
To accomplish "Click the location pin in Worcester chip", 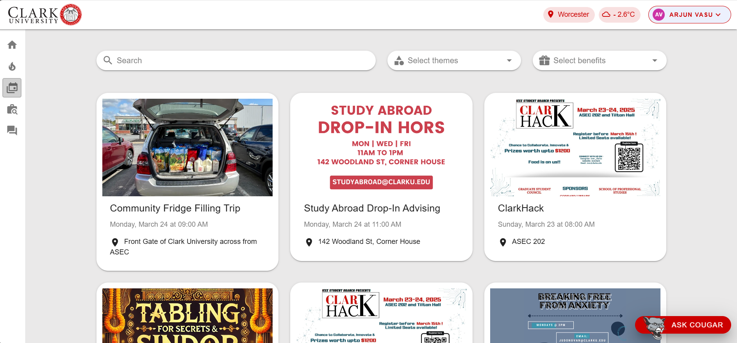I will [x=551, y=14].
